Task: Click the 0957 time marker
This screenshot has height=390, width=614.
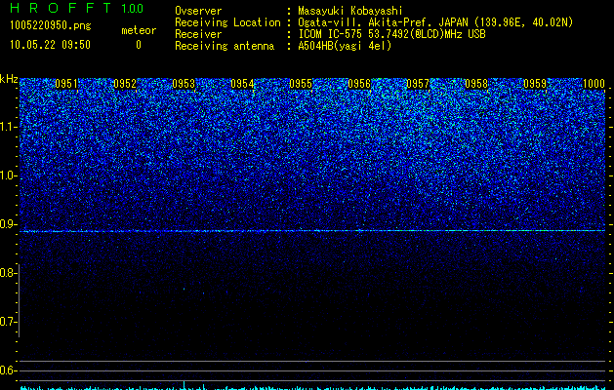Action: click(x=418, y=84)
